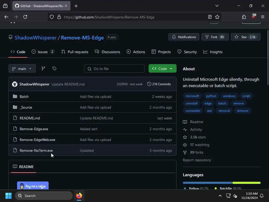View 2.5k stars stargazers link

pyautogui.click(x=194, y=137)
